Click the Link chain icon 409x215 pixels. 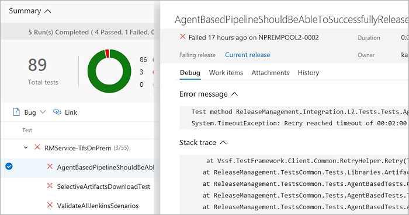pyautogui.click(x=57, y=112)
